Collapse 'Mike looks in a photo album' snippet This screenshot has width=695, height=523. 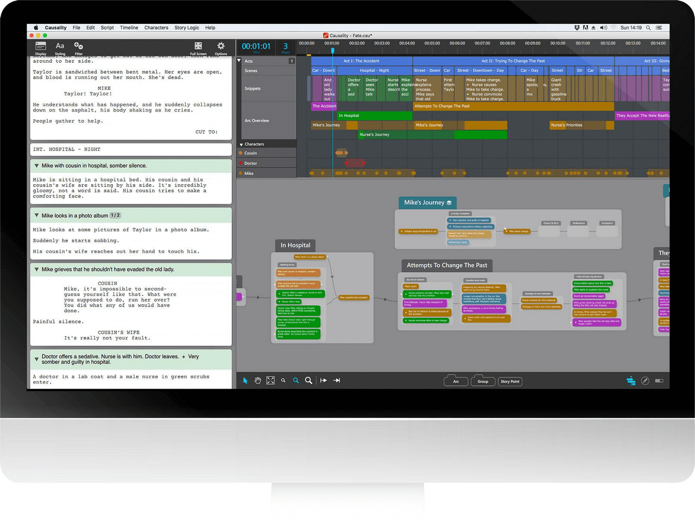click(x=36, y=215)
